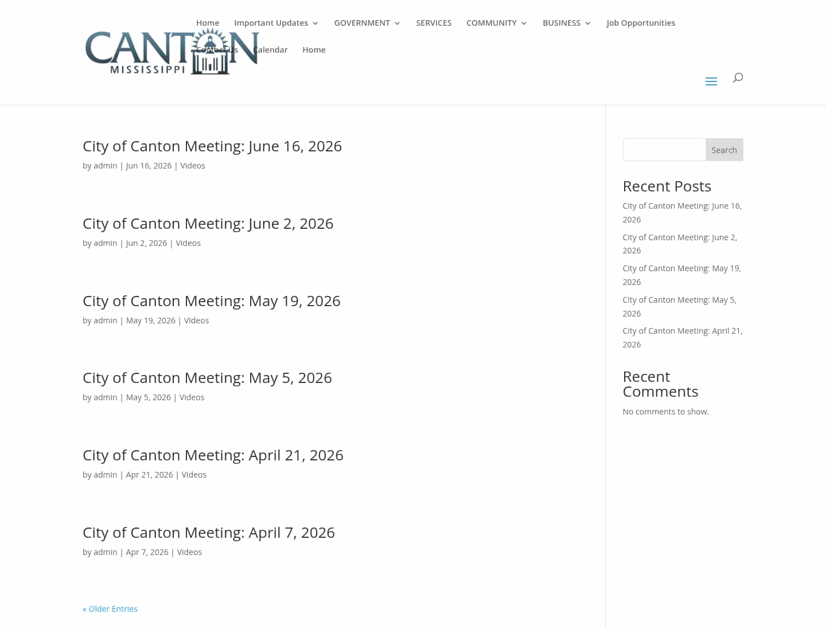
Task: Open the SERVICES menu item
Action: (x=434, y=23)
